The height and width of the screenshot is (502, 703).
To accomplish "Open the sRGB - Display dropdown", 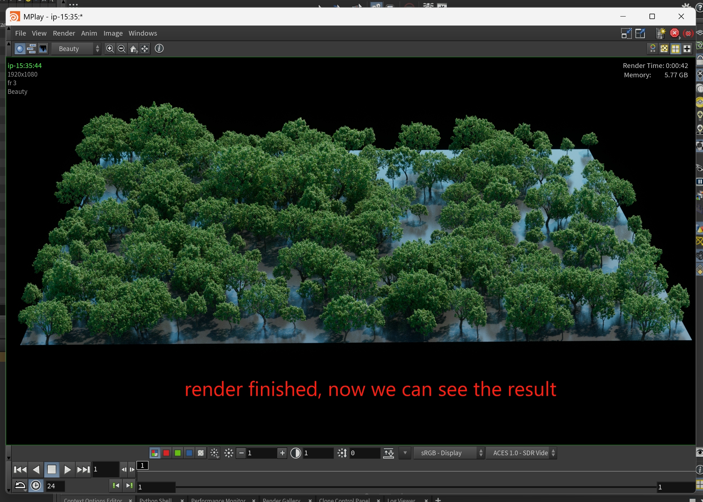I will [448, 453].
